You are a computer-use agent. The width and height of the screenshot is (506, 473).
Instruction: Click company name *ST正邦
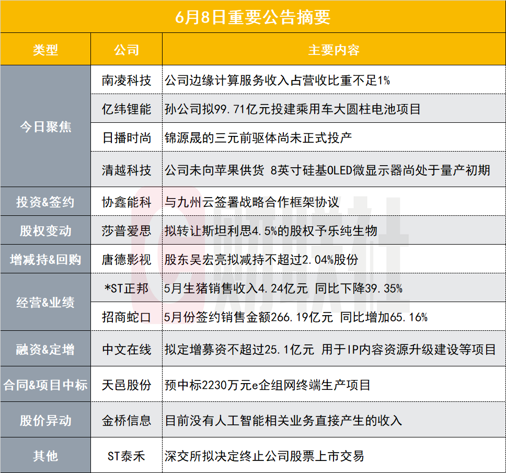(x=126, y=288)
